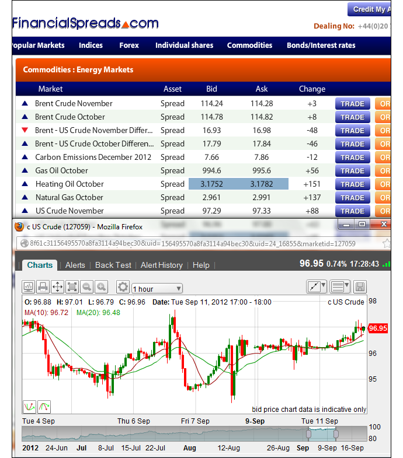Print the chart using the printer icon
The height and width of the screenshot is (458, 403).
coord(43,287)
